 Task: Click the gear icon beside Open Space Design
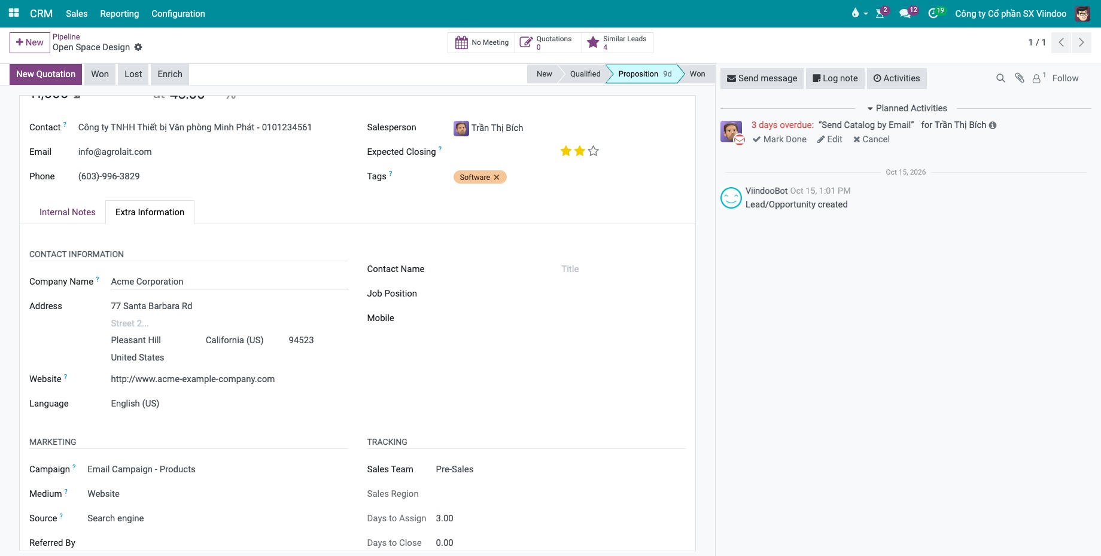(138, 47)
